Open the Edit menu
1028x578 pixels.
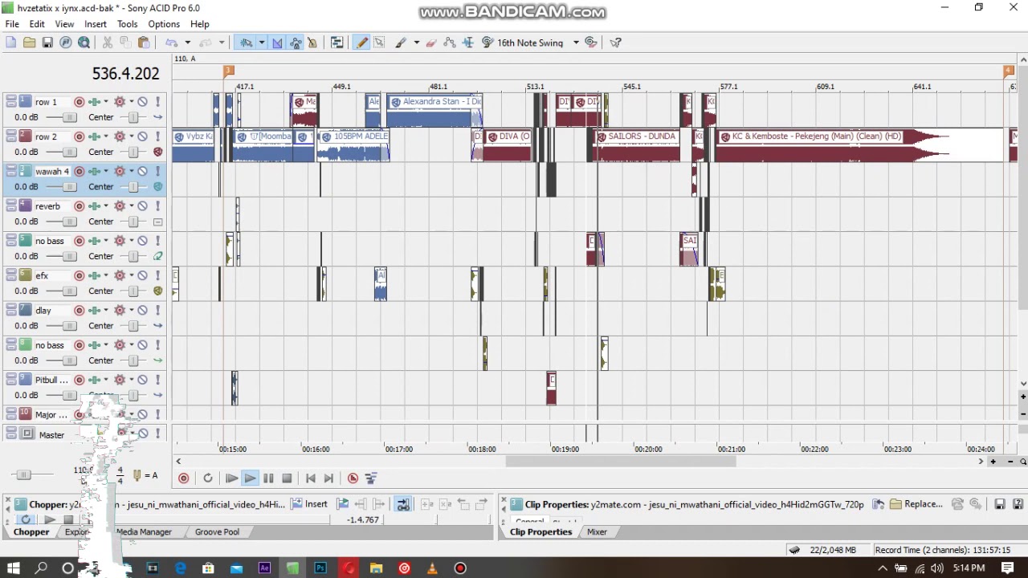(37, 24)
